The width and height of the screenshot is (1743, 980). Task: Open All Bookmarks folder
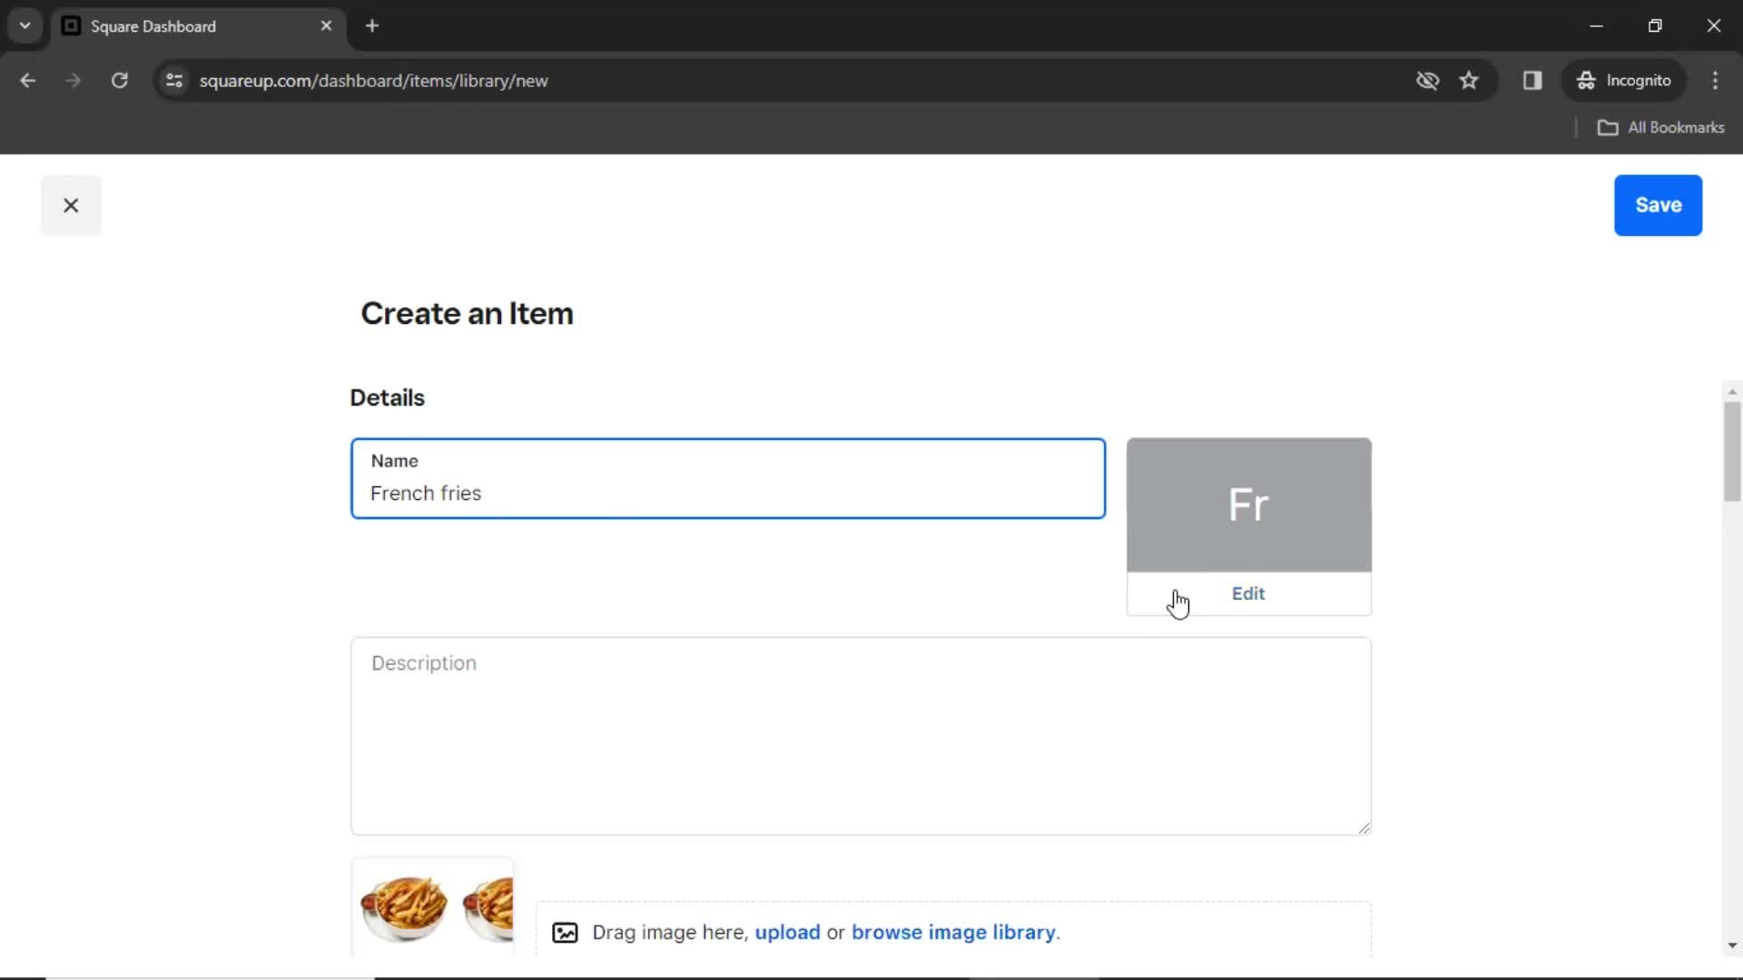[x=1660, y=128]
